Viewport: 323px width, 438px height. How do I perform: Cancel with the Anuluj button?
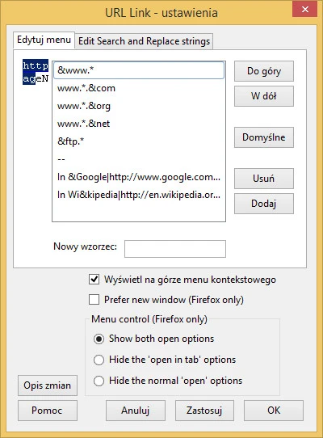tap(136, 411)
